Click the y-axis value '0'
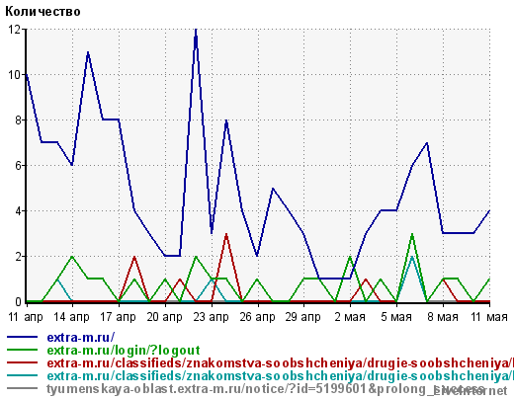The height and width of the screenshot is (400, 514). [x=19, y=301]
